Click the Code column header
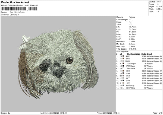Viewport: 163px width, 115px height. click(x=144, y=54)
